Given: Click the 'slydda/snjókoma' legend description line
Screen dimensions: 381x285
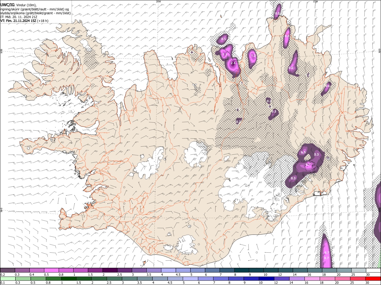Looking at the screenshot, I should click(x=35, y=13).
